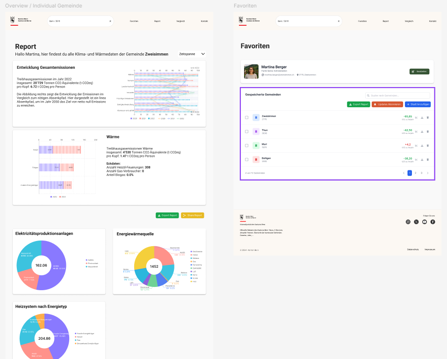Open the Kontakt navigation item
Image resolution: width=447 pixels, height=359 pixels.
(432, 21)
